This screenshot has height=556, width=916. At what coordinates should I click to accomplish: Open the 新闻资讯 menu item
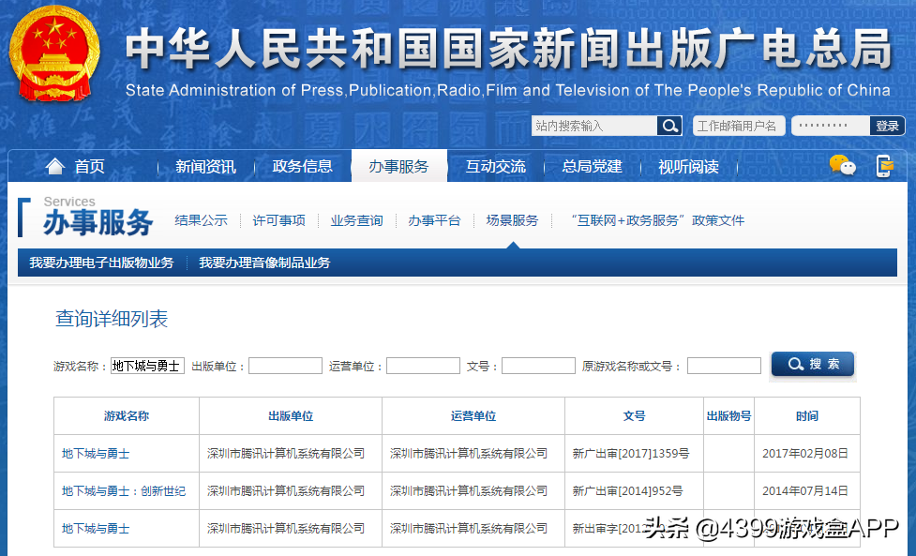pyautogui.click(x=205, y=167)
